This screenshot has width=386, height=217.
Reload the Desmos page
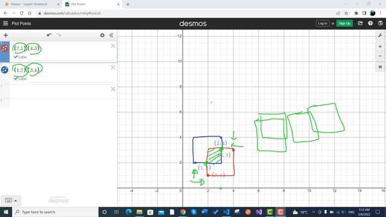[x=22, y=13]
